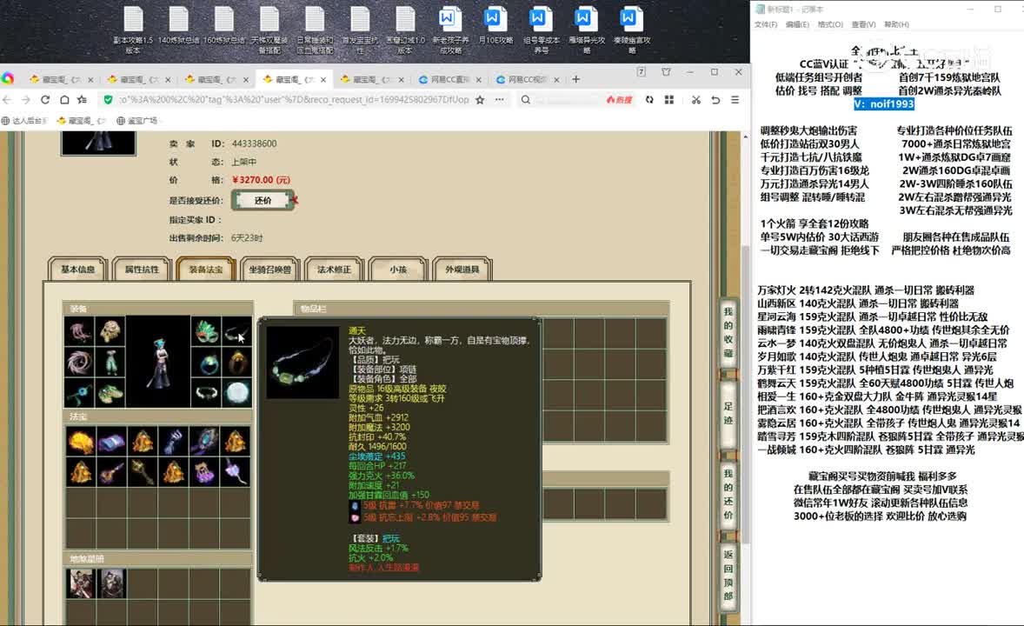Switch to 属性抗性 tab
1024x626 pixels.
tap(142, 270)
